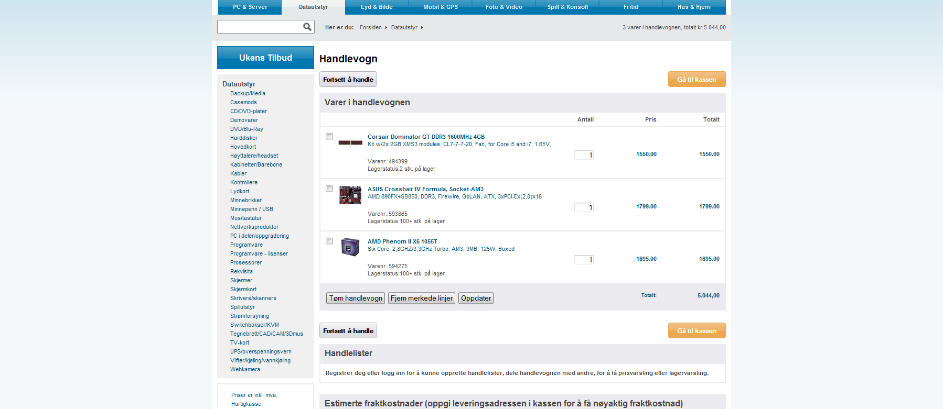Open Kabler category
The width and height of the screenshot is (943, 409).
[x=238, y=173]
